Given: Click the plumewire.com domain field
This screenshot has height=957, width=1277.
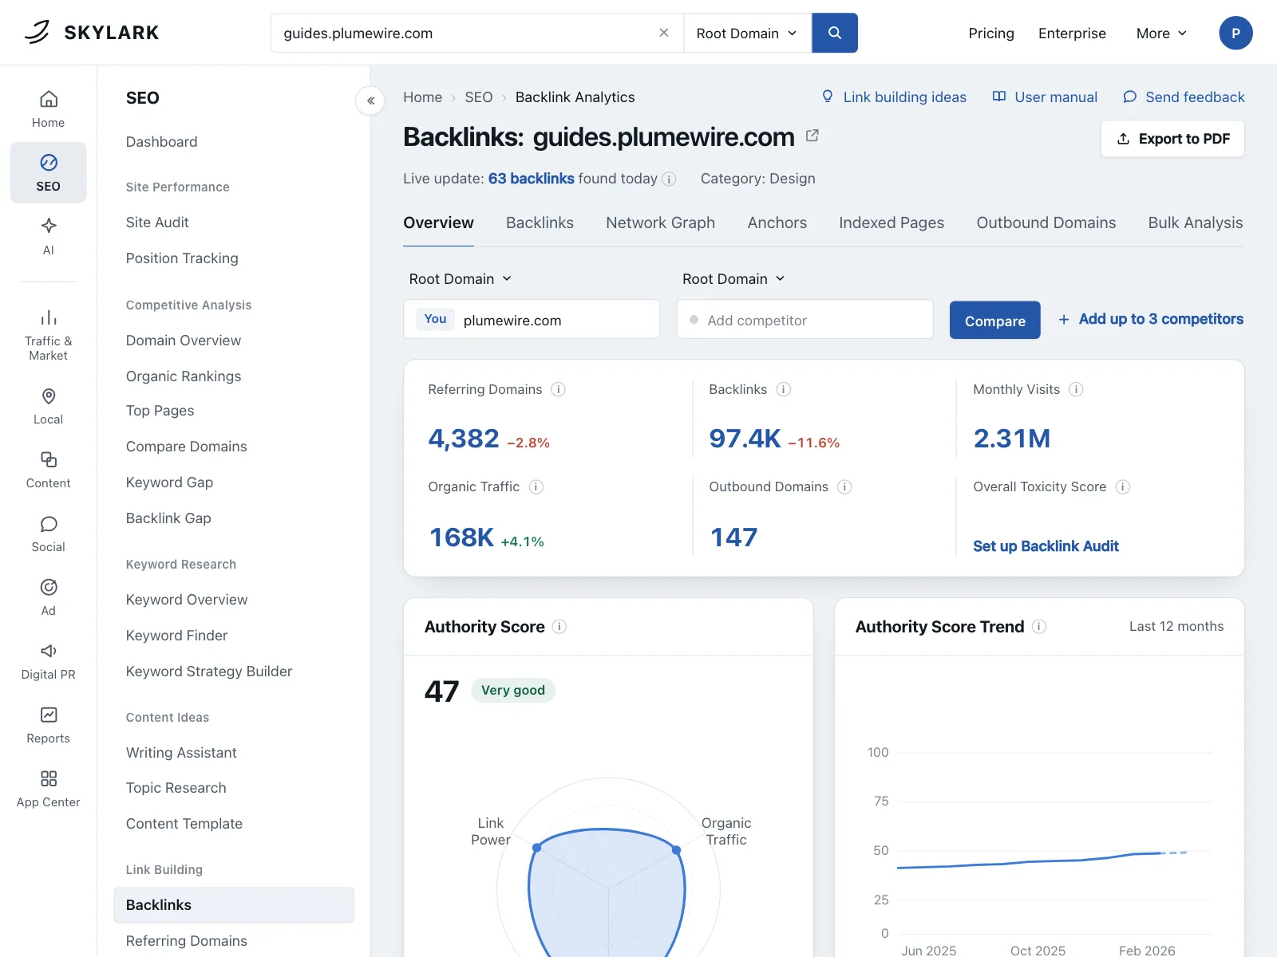Looking at the screenshot, I should 532,320.
